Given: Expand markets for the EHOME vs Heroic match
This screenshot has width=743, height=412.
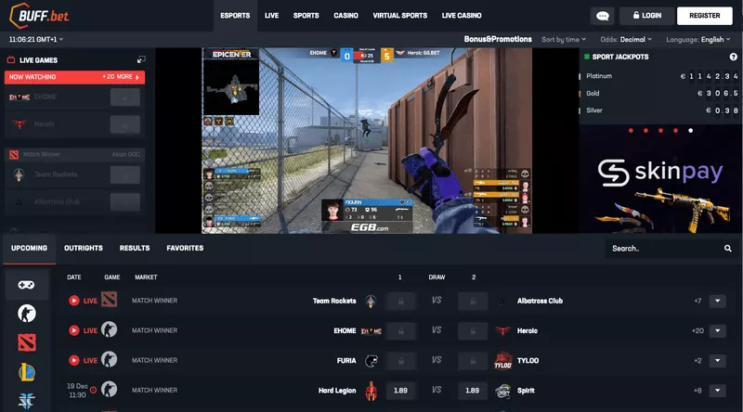Looking at the screenshot, I should click(717, 330).
